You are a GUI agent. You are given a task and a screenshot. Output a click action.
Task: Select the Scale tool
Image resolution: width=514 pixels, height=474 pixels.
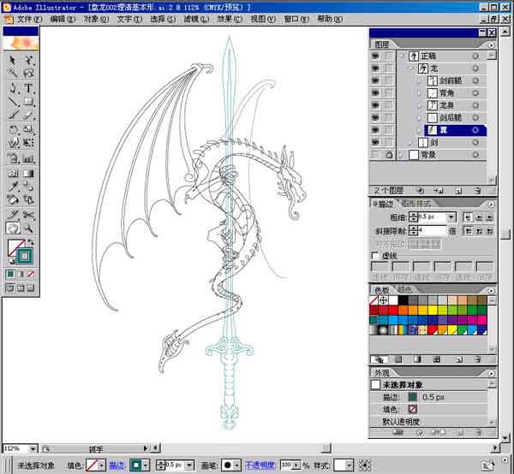coord(29,130)
